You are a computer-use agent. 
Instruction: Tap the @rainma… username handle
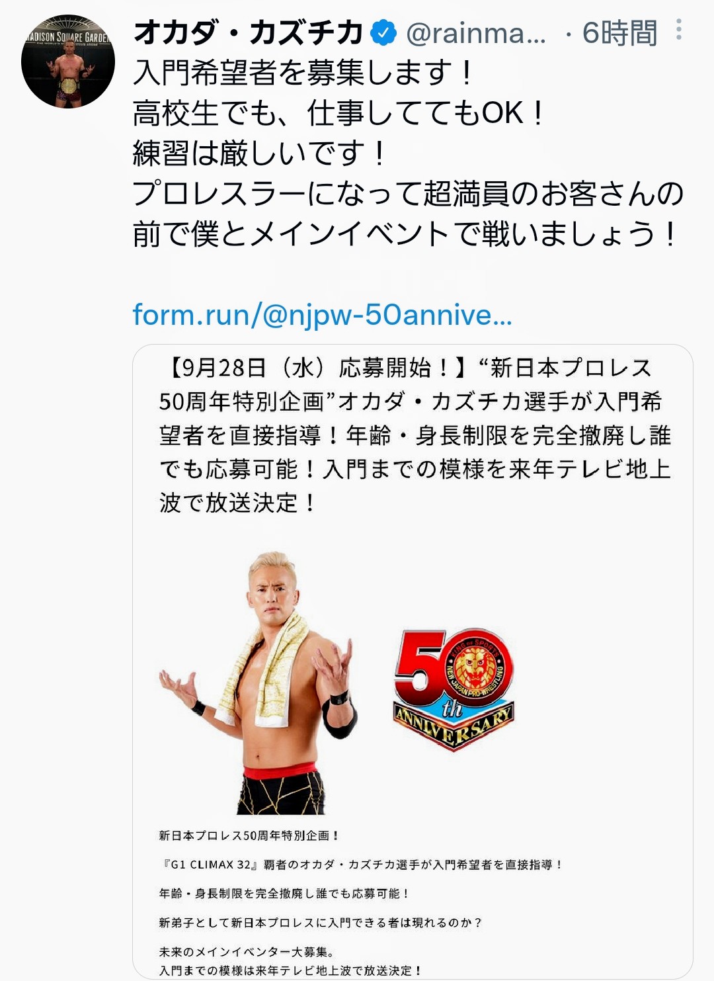476,33
